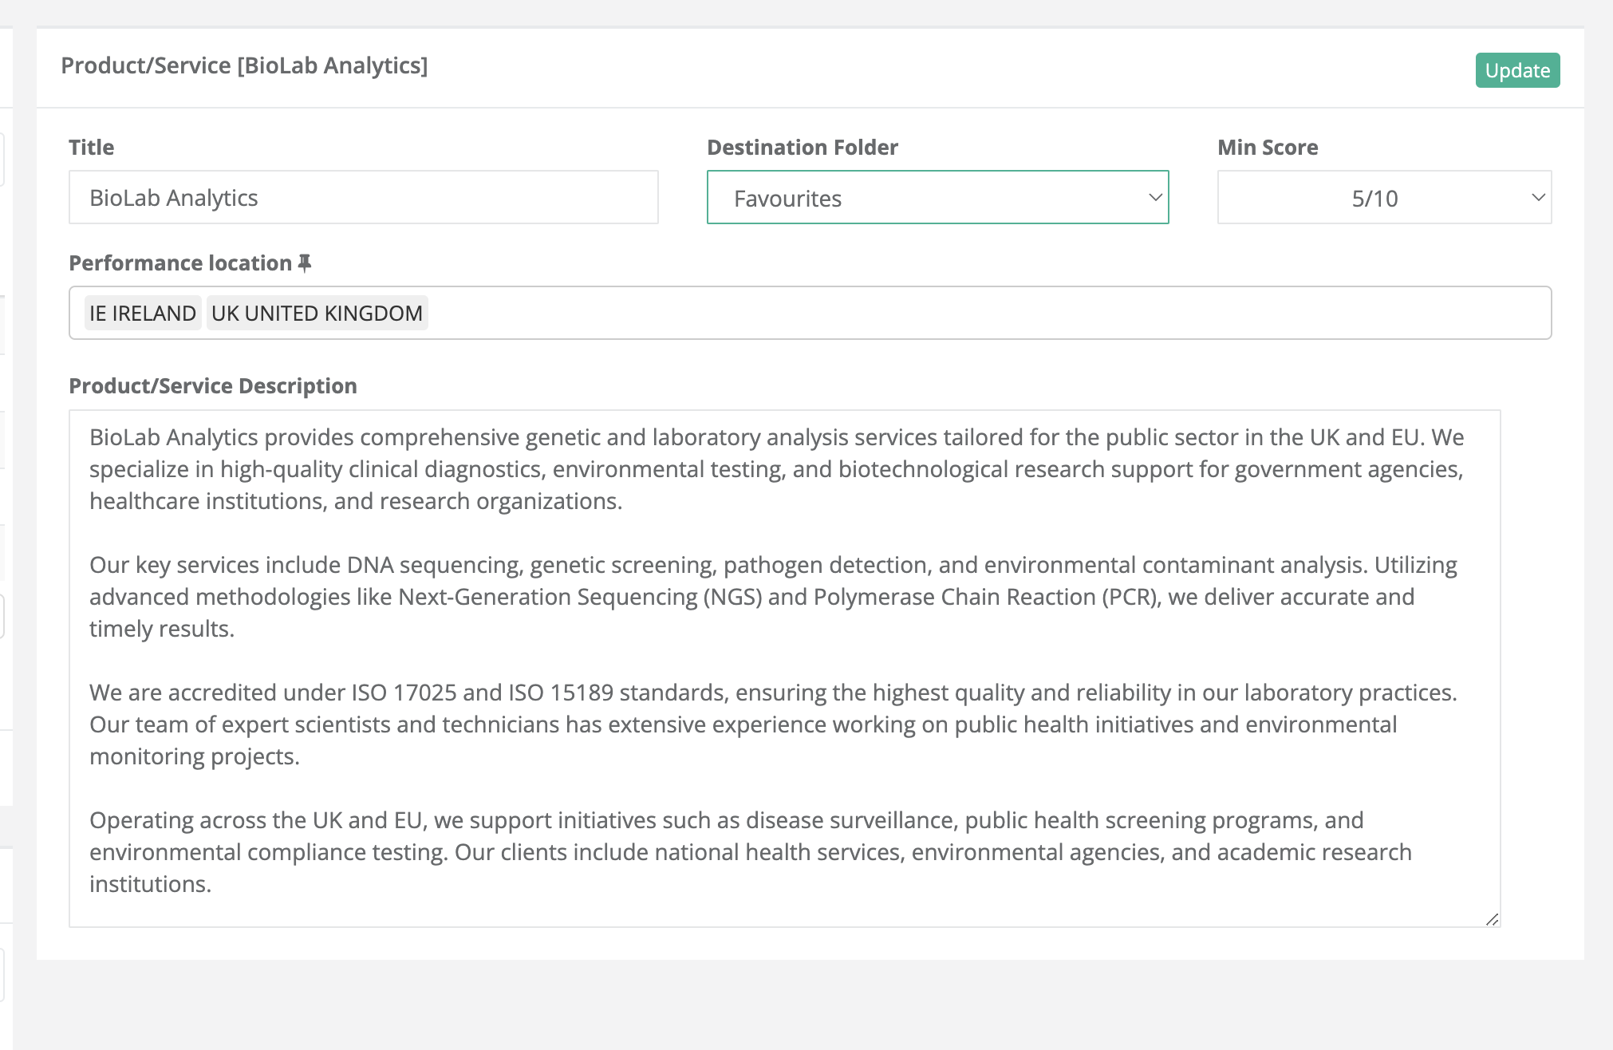Click the Destination Folder label
1613x1050 pixels.
(802, 147)
